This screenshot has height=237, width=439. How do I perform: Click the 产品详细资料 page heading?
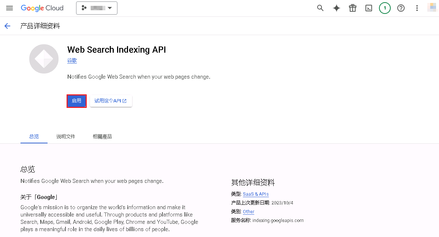(40, 26)
